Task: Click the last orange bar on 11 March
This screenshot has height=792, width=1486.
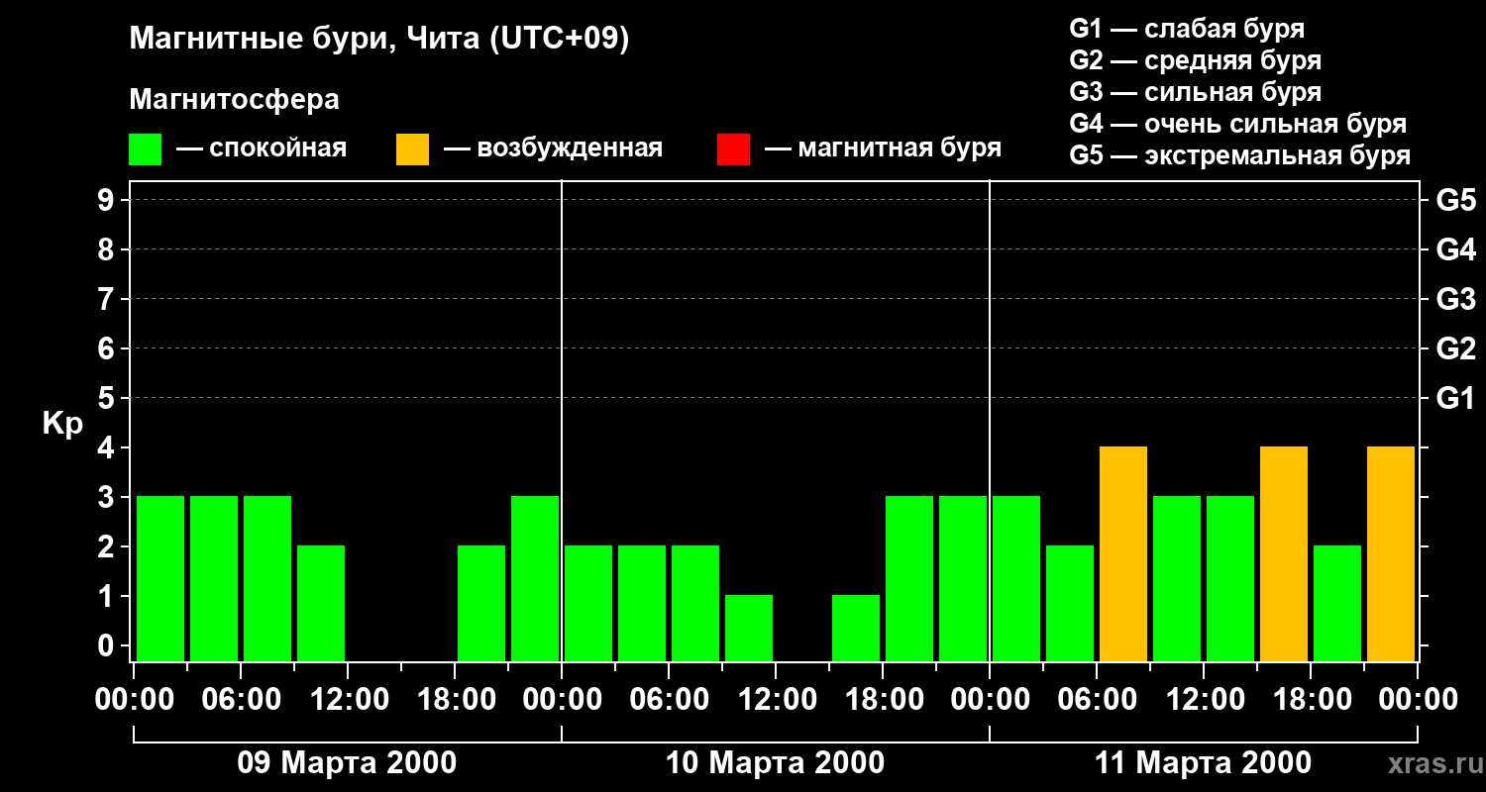Action: (x=1391, y=553)
